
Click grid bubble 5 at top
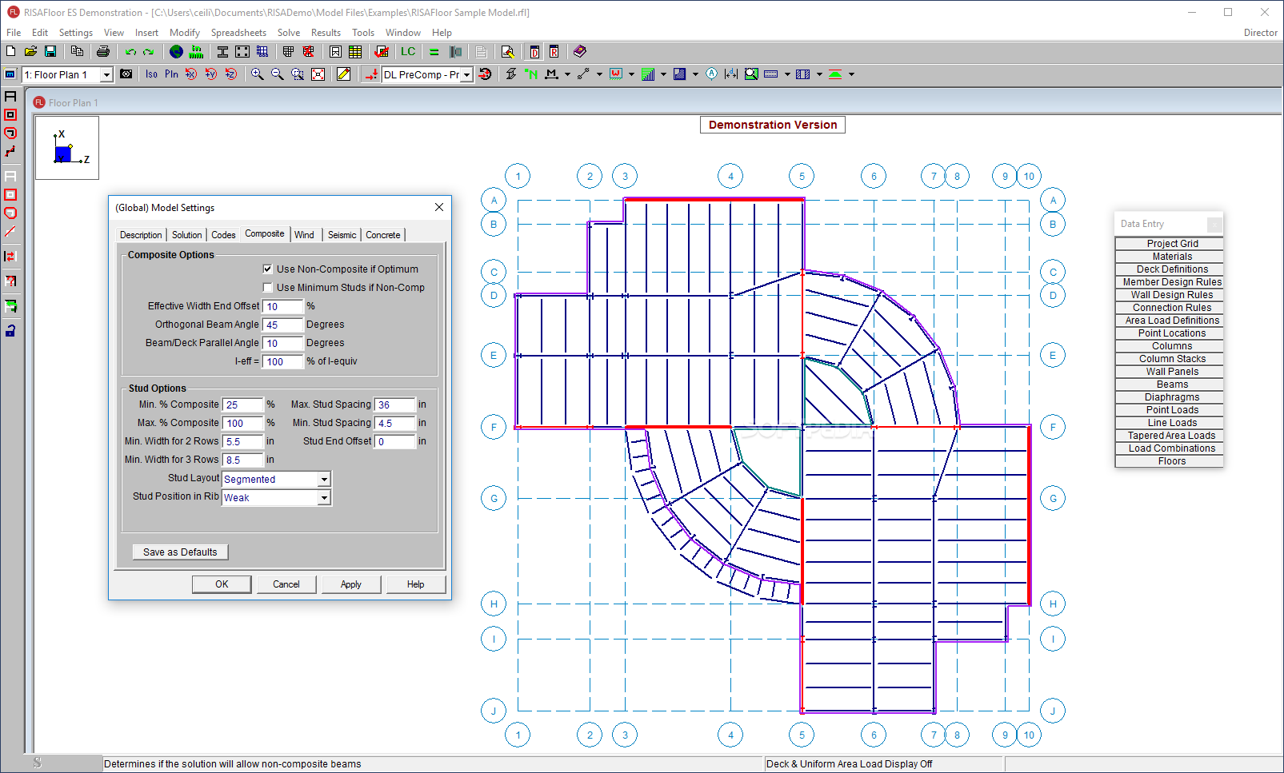click(802, 176)
